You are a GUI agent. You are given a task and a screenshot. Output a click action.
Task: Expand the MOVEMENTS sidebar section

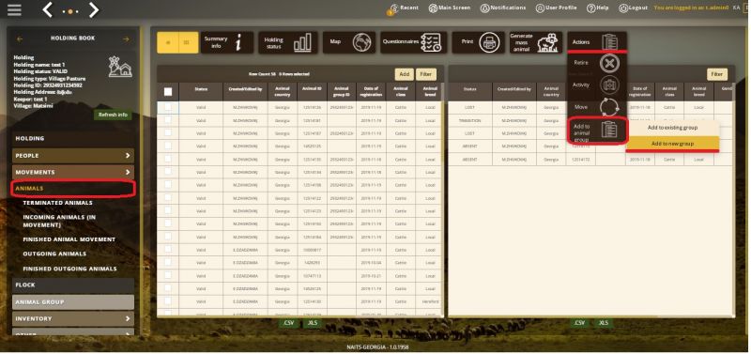pyautogui.click(x=73, y=172)
